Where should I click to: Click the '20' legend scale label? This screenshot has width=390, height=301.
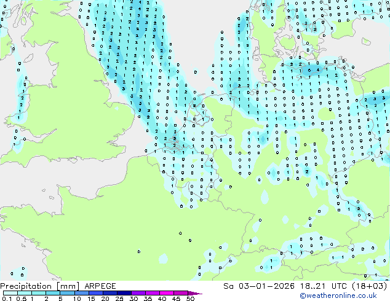coord(105,299)
